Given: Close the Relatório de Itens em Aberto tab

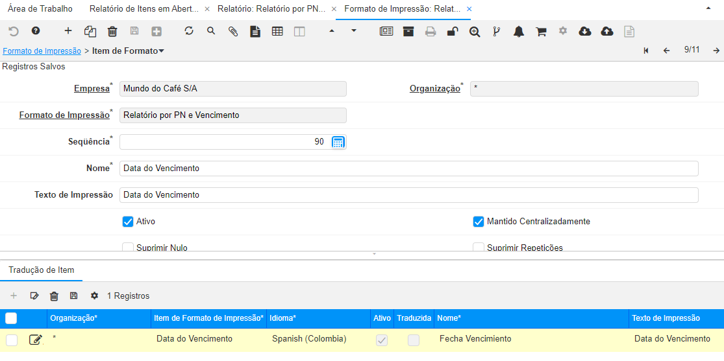Looking at the screenshot, I should [207, 9].
